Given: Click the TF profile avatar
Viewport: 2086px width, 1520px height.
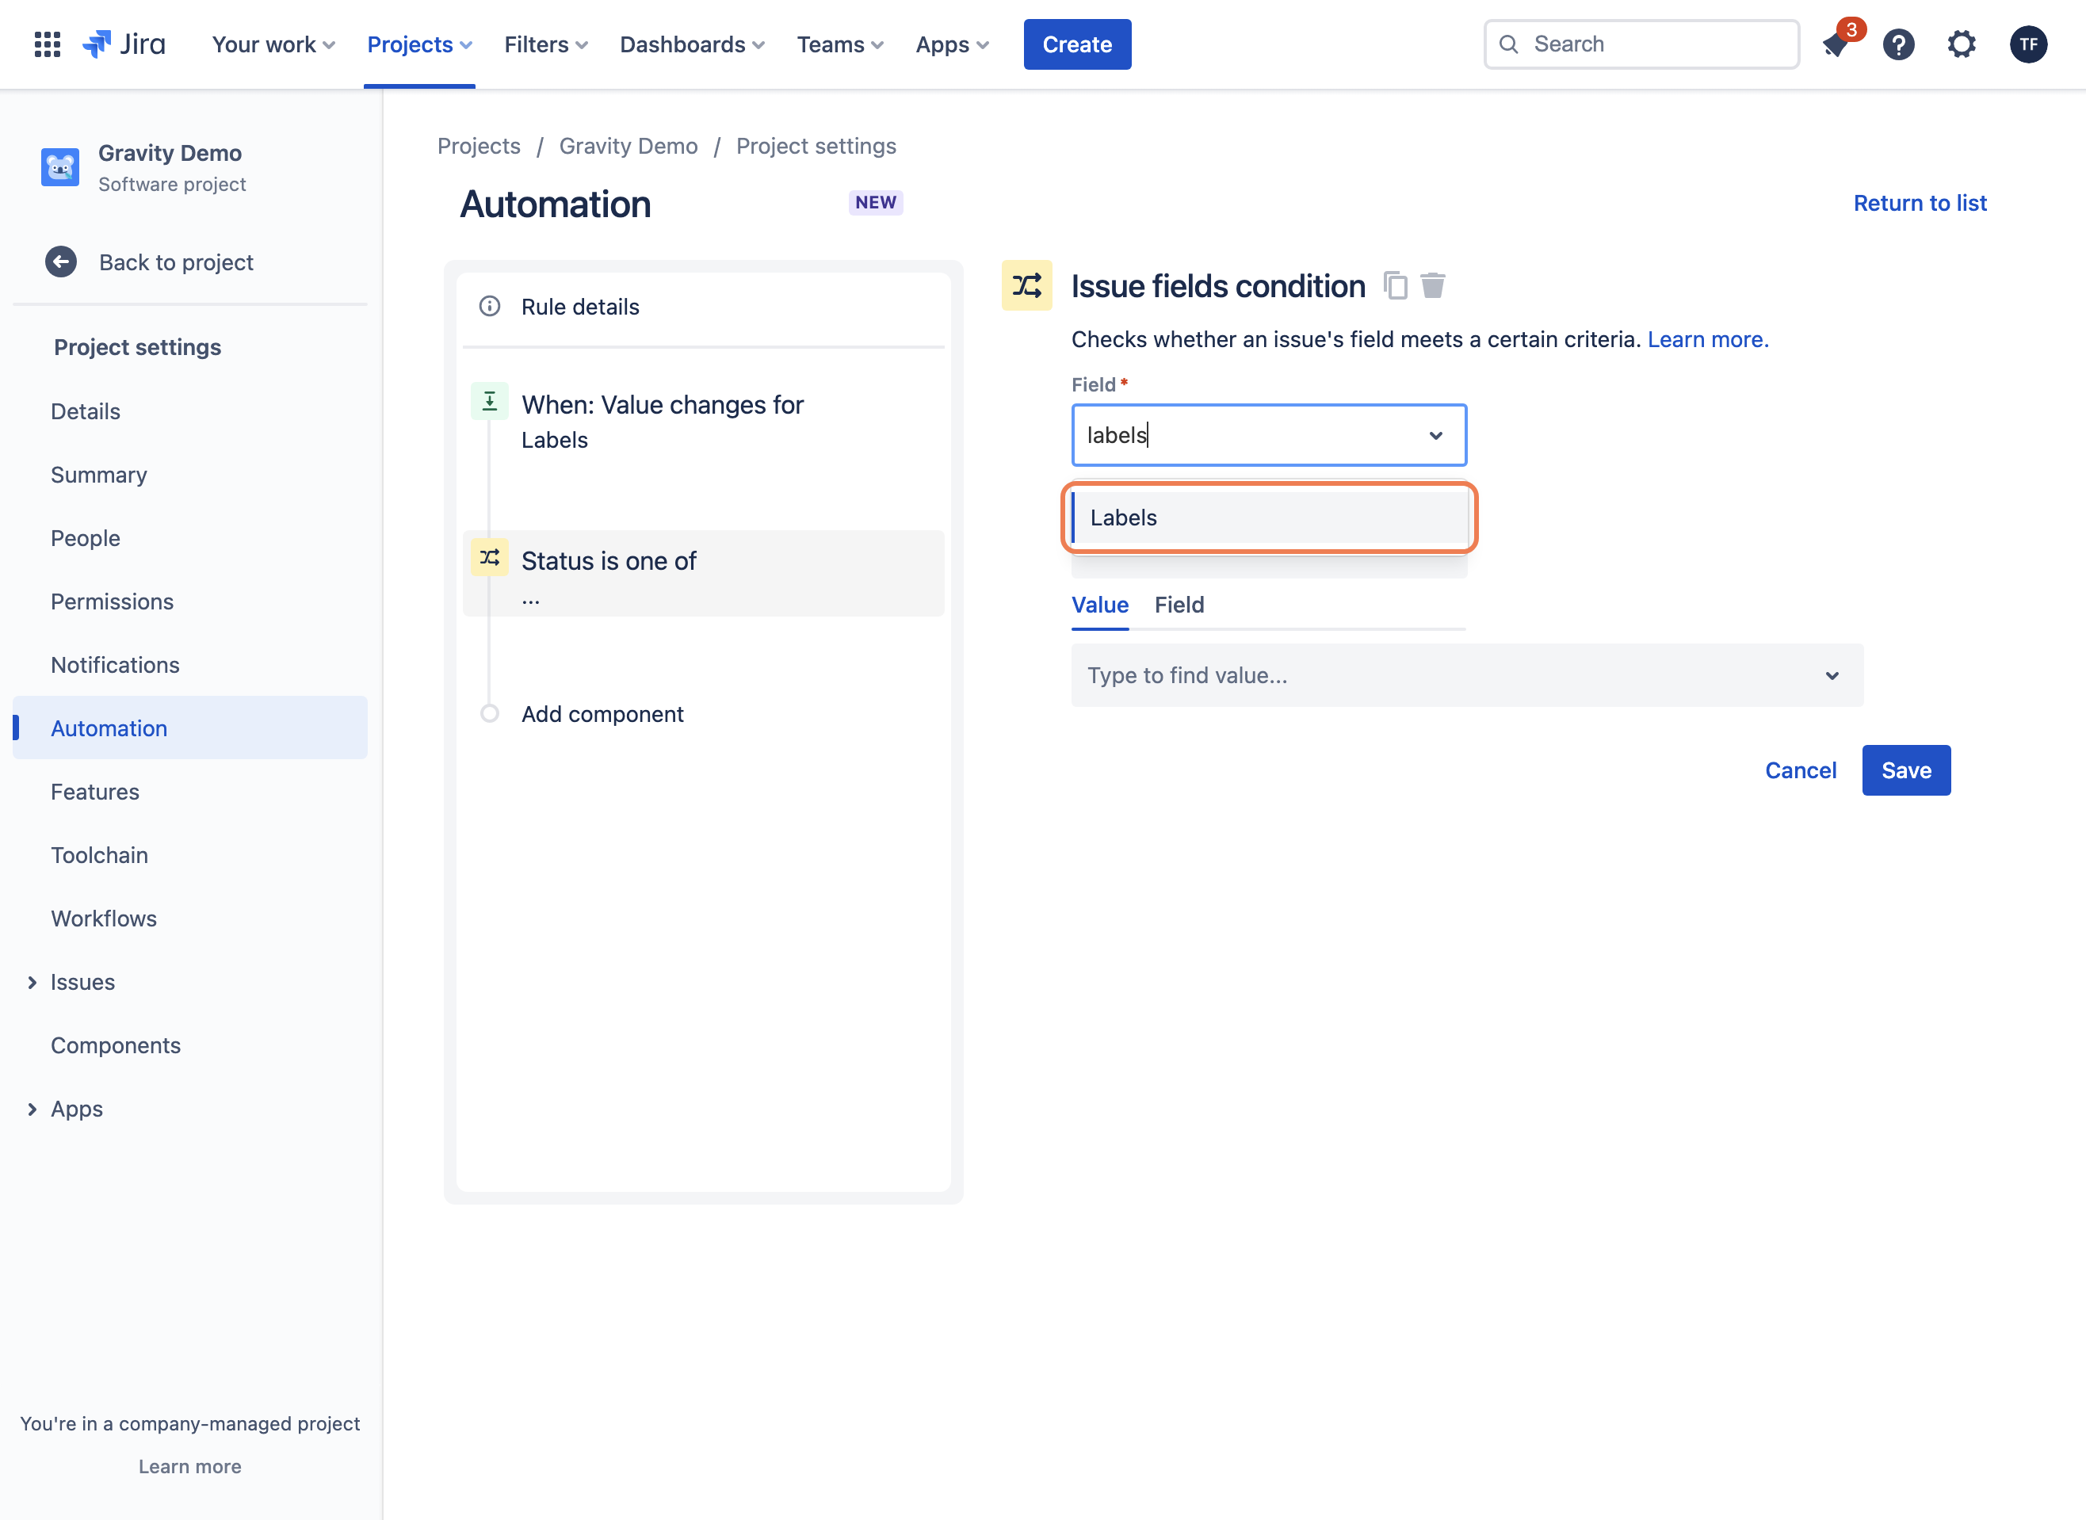Looking at the screenshot, I should point(2028,44).
